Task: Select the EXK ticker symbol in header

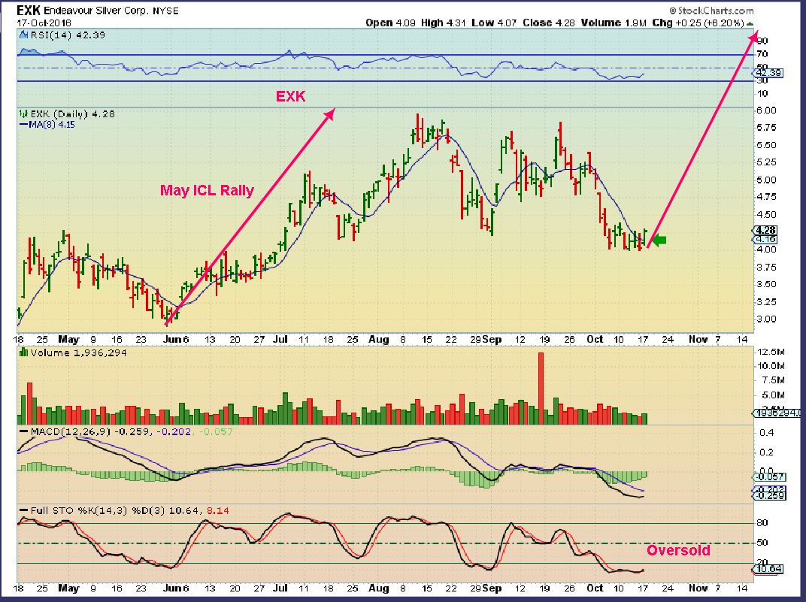Action: tap(29, 11)
